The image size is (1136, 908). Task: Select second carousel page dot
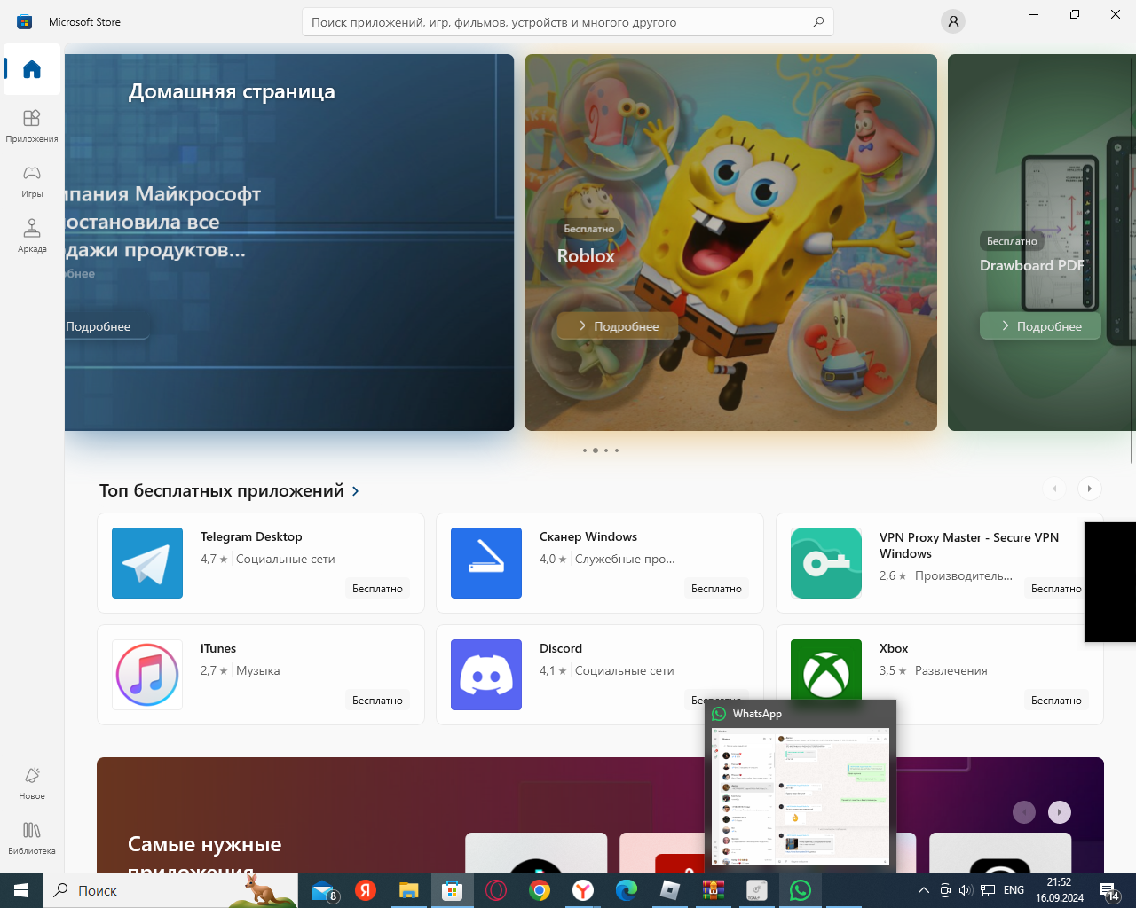click(596, 450)
